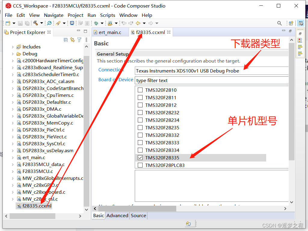Open the Scripts menu
The height and width of the screenshot is (231, 308).
pyautogui.click(x=107, y=15)
